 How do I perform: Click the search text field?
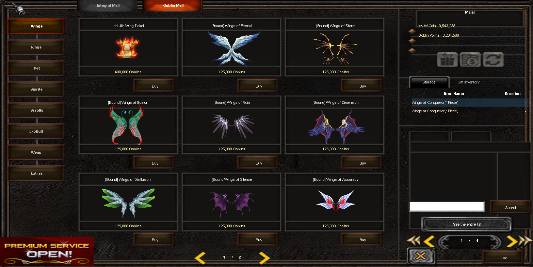point(447,206)
